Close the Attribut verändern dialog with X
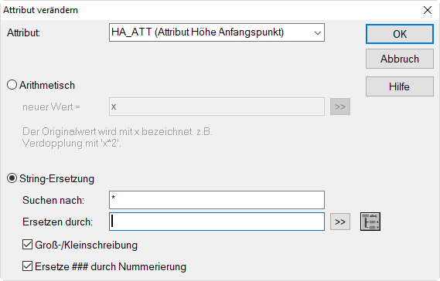 pyautogui.click(x=428, y=10)
